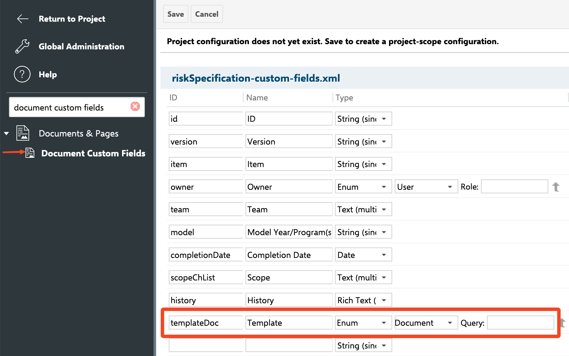Viewport: 569px width, 356px height.
Task: Open the Enum type dropdown for templateDoc
Action: [363, 323]
